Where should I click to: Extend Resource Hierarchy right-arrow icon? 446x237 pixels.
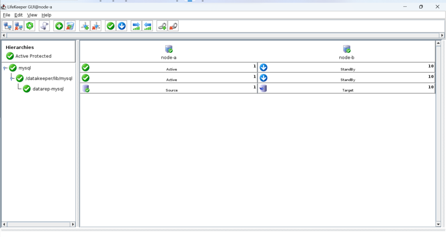(136, 26)
